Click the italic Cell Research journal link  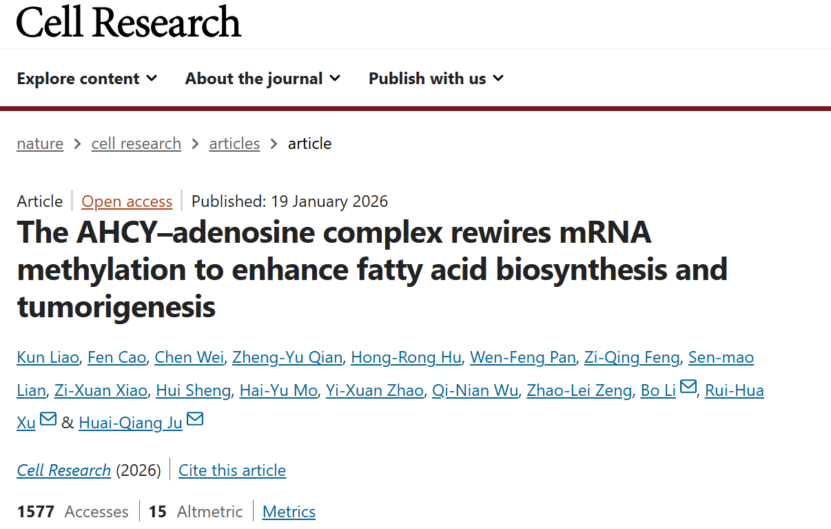tap(63, 470)
